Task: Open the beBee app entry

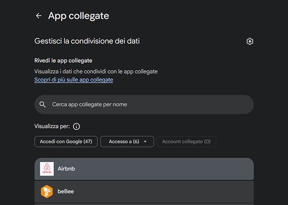Action: pyautogui.click(x=144, y=191)
